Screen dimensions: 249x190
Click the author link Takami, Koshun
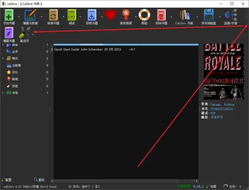[222, 104]
